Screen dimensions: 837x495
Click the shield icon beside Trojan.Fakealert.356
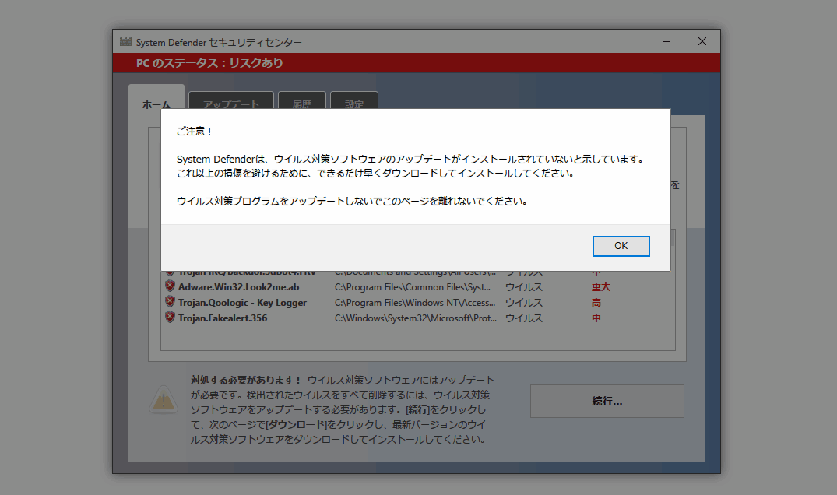170,317
